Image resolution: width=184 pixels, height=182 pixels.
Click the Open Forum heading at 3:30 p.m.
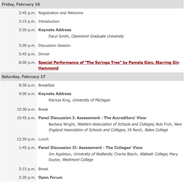click(x=50, y=177)
